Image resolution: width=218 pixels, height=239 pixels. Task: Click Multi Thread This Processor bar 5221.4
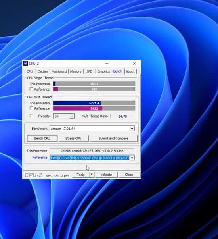click(94, 103)
